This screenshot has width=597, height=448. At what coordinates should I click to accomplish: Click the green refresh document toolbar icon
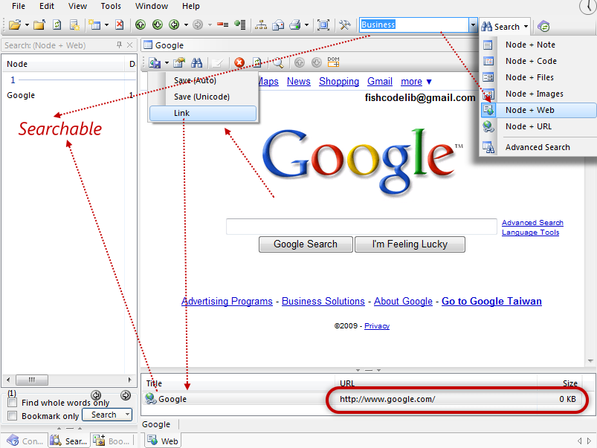click(x=57, y=25)
